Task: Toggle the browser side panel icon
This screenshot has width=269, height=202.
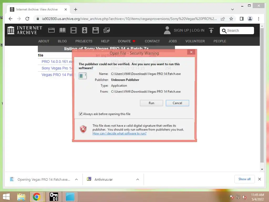Action: (242, 19)
